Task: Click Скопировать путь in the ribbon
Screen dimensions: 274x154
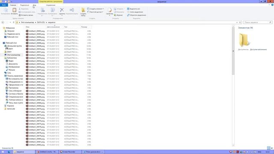Action: (27, 12)
